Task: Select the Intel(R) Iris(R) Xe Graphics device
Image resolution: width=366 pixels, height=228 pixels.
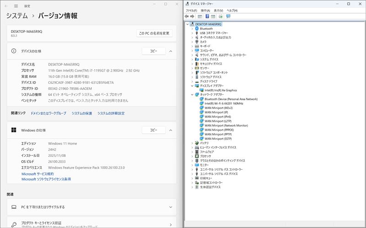Action: point(217,90)
